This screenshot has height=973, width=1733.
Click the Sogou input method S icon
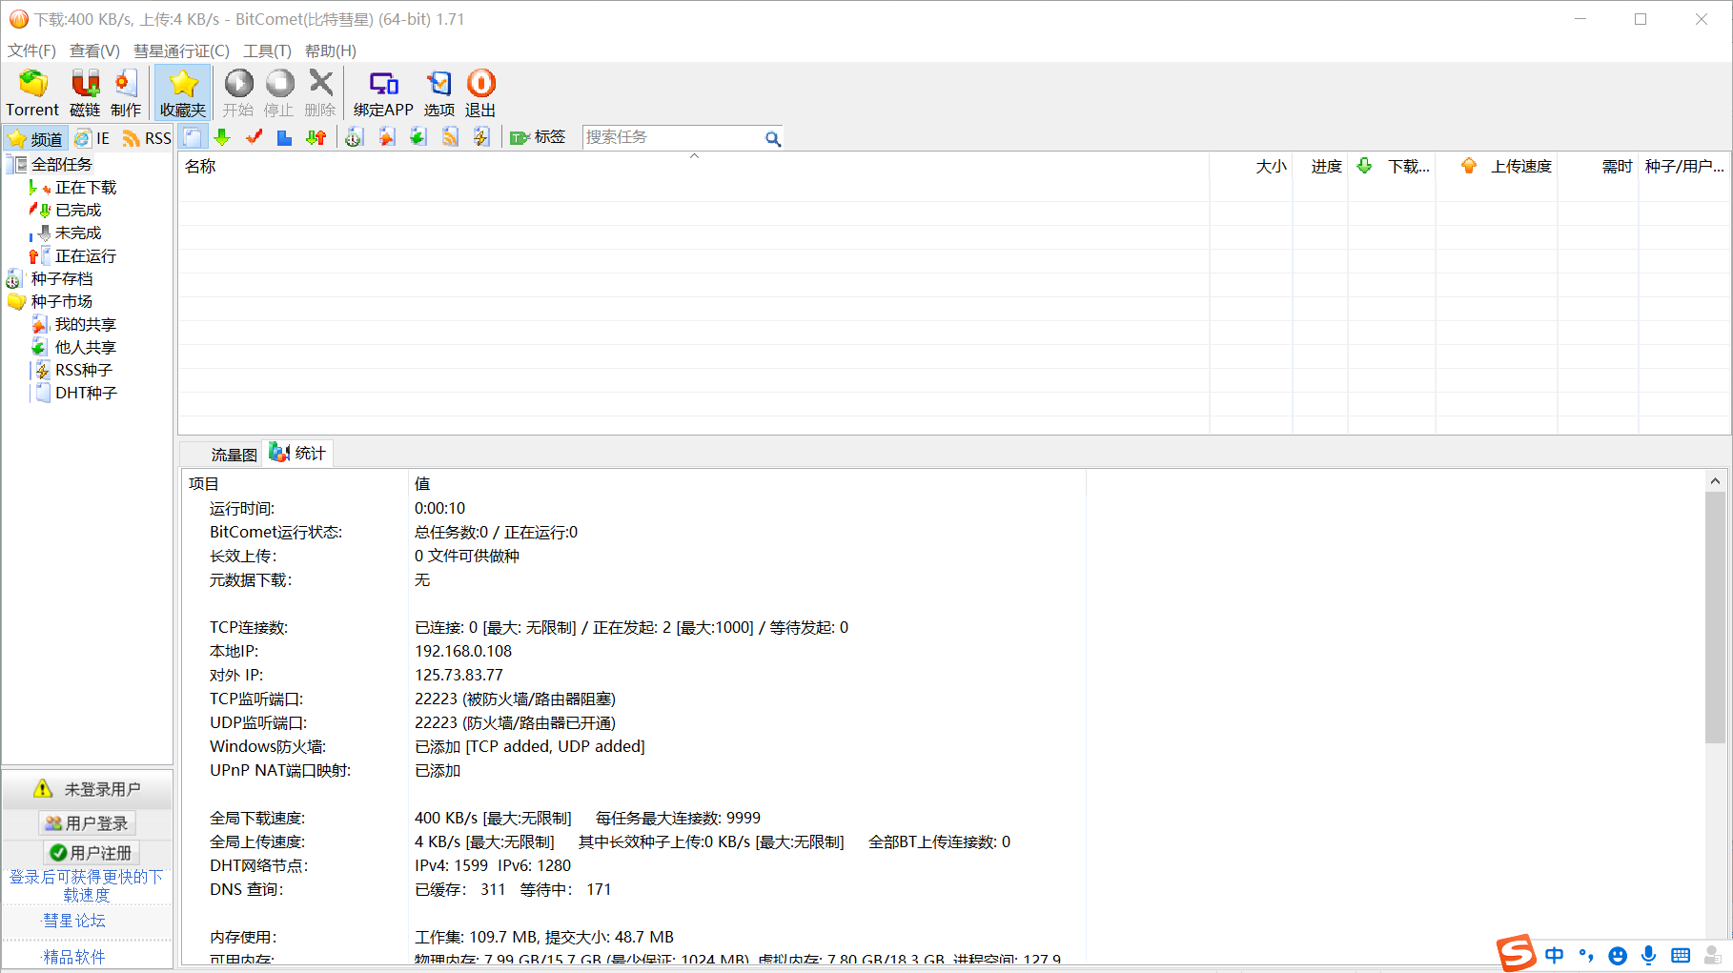pyautogui.click(x=1516, y=953)
